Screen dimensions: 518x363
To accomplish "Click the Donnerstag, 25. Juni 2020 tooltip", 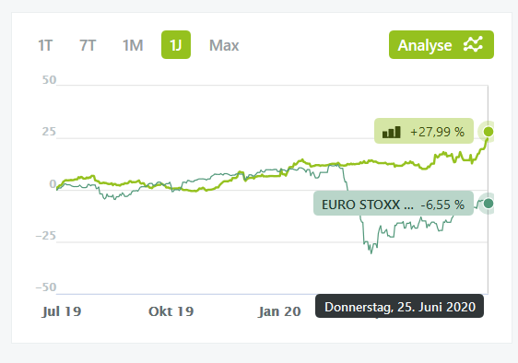I will pyautogui.click(x=399, y=307).
